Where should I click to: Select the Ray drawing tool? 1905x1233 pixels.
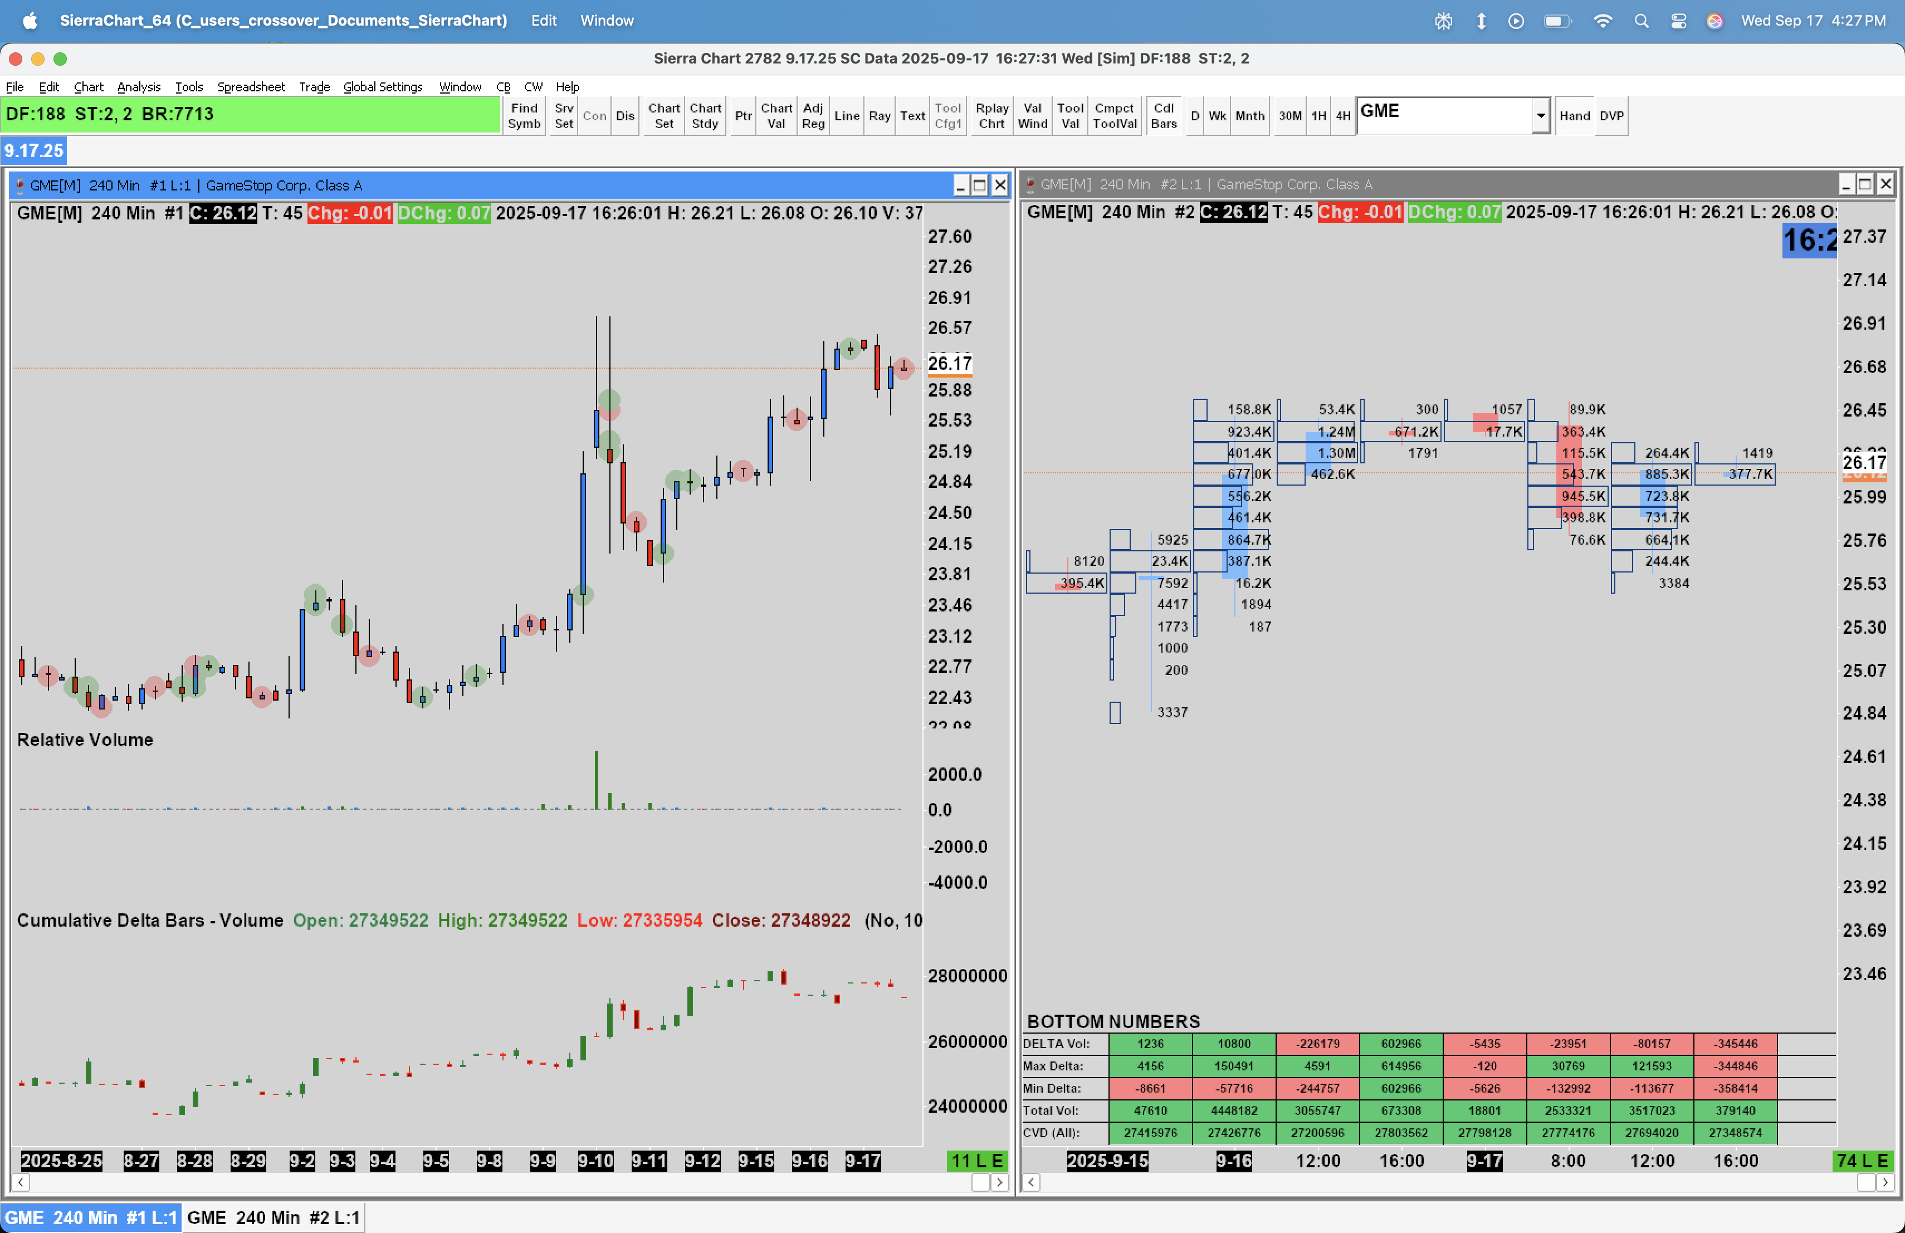pyautogui.click(x=879, y=116)
